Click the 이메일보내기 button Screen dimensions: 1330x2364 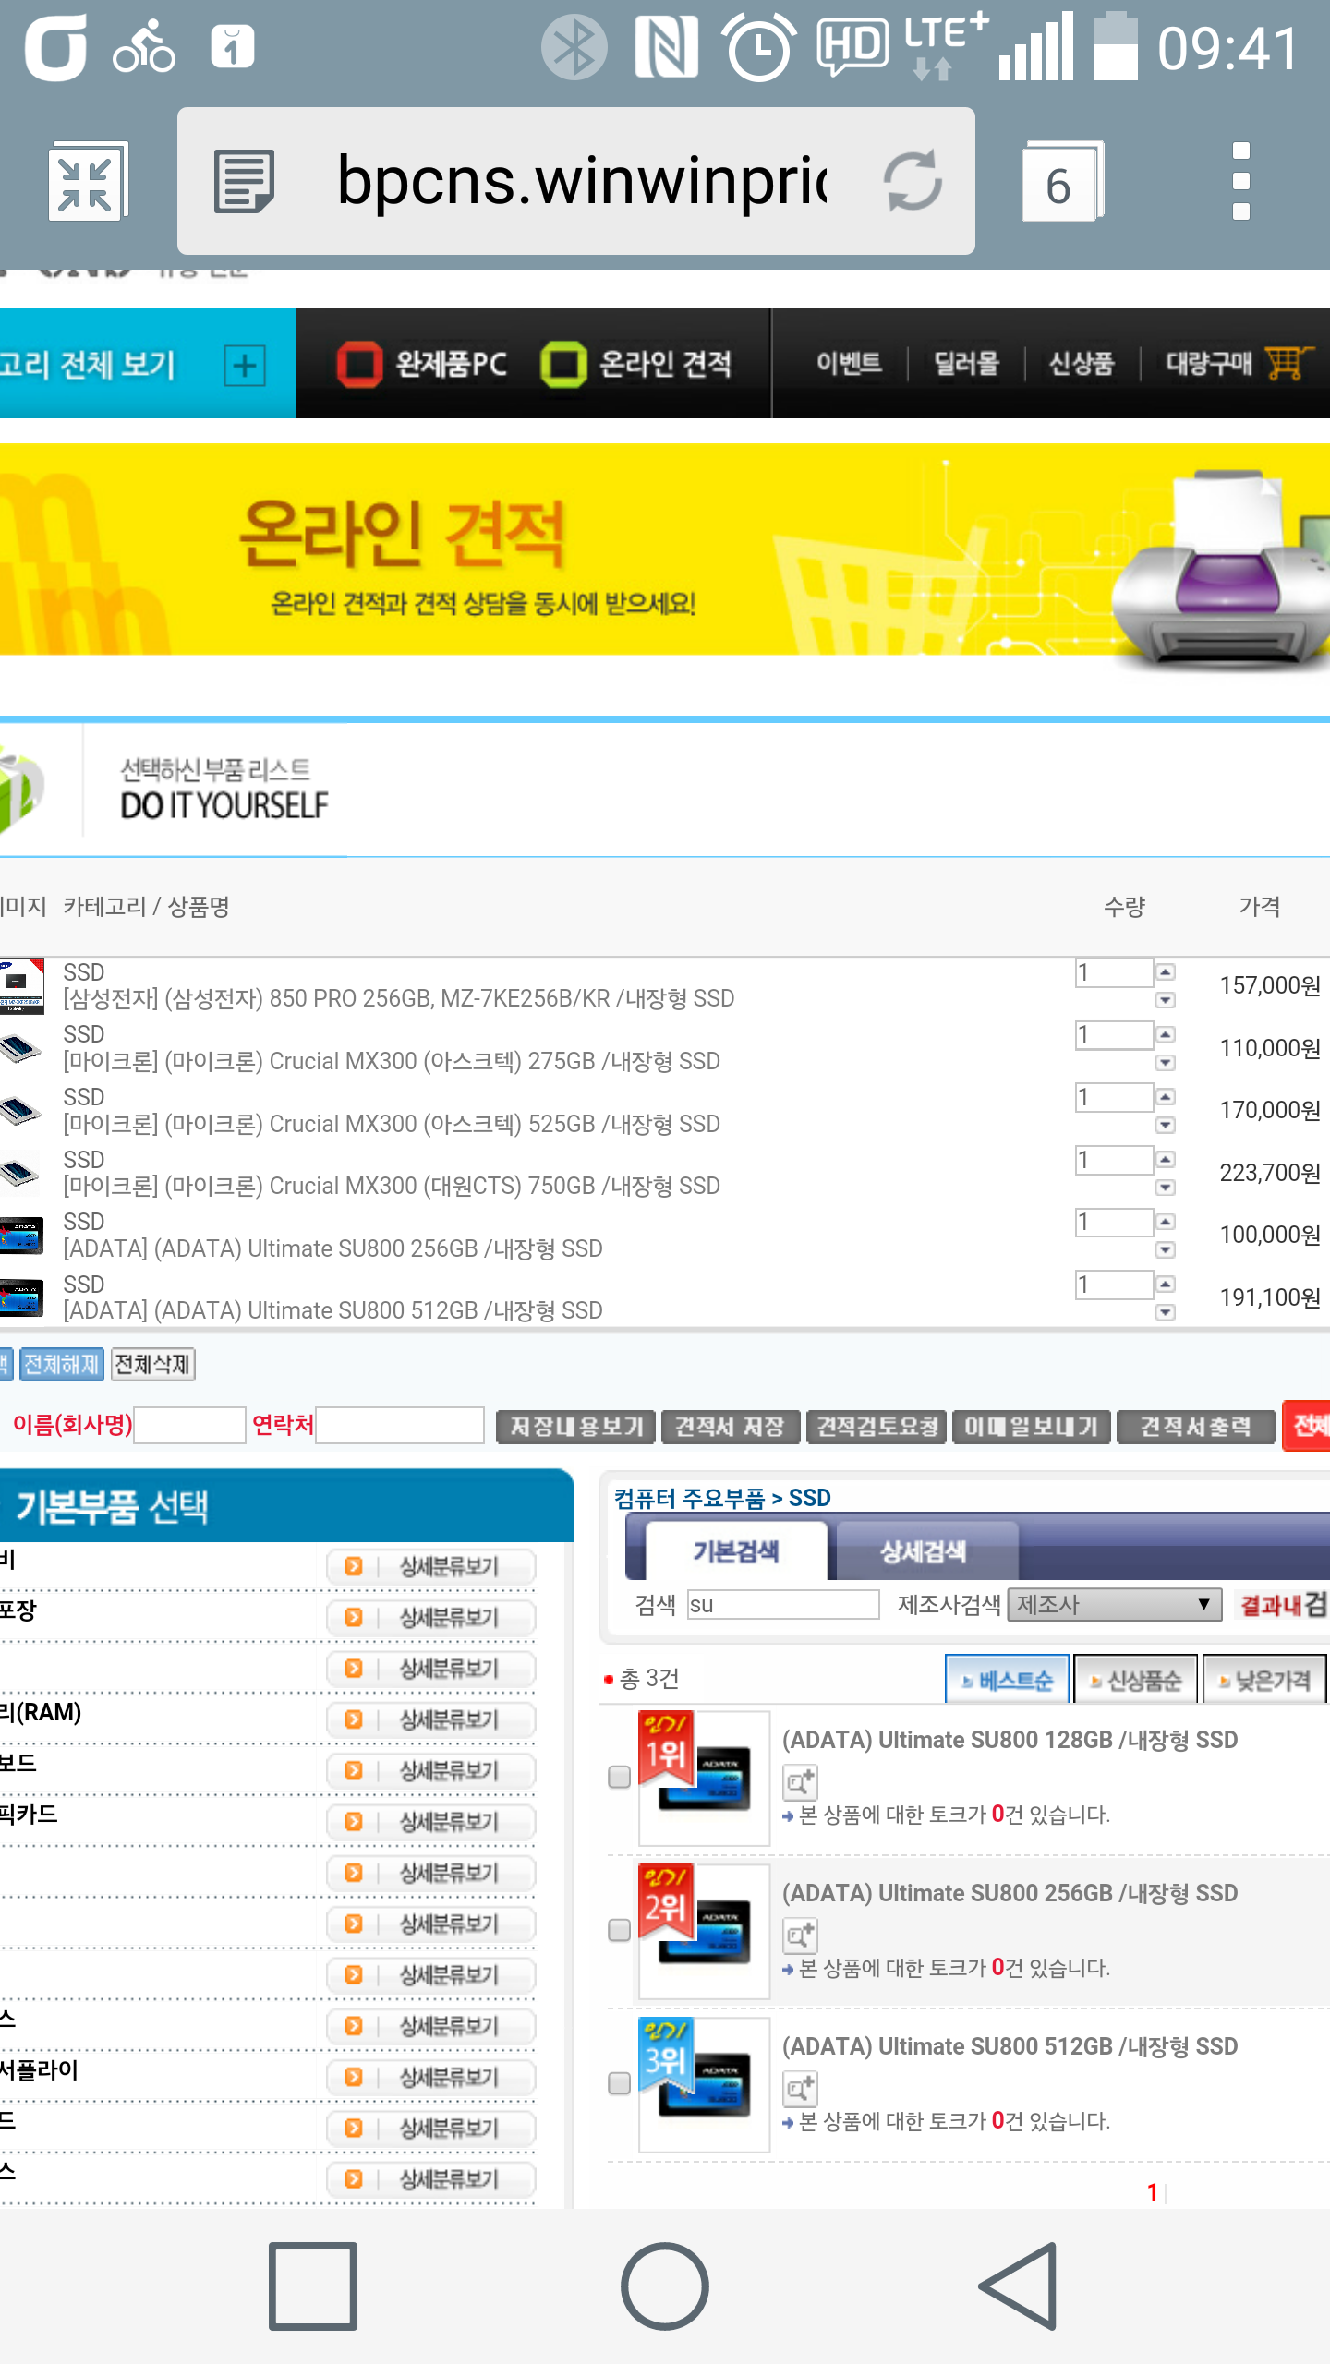click(x=1032, y=1427)
